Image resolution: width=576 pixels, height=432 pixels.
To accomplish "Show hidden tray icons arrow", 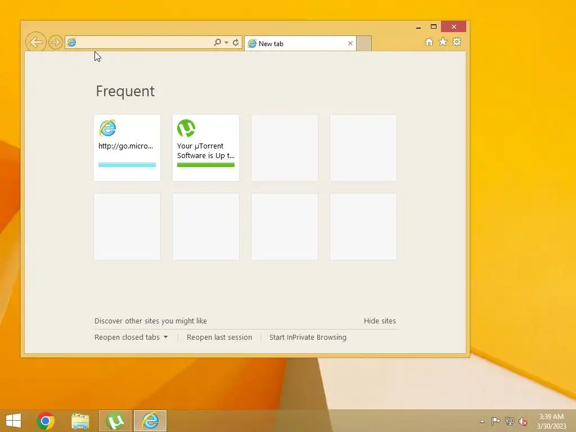I will [482, 421].
